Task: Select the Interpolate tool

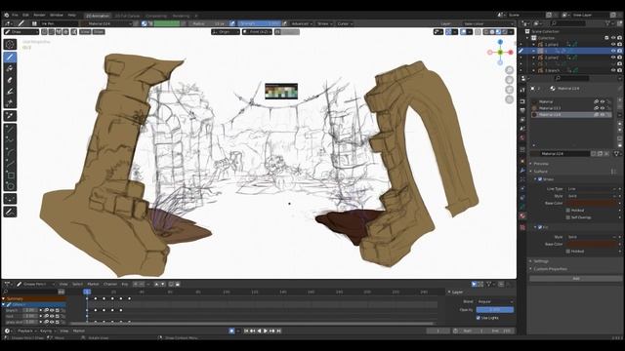Action: (10, 199)
